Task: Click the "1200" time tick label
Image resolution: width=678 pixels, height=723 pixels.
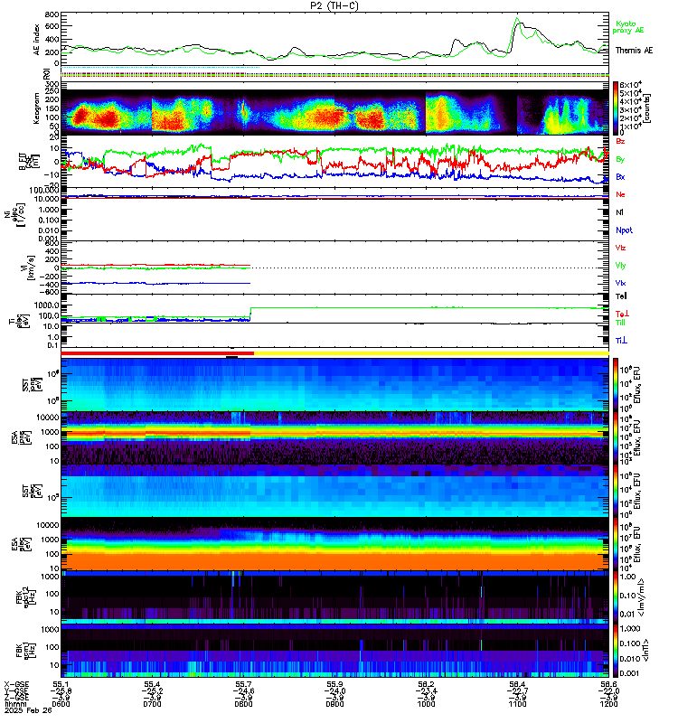Action: [608, 704]
